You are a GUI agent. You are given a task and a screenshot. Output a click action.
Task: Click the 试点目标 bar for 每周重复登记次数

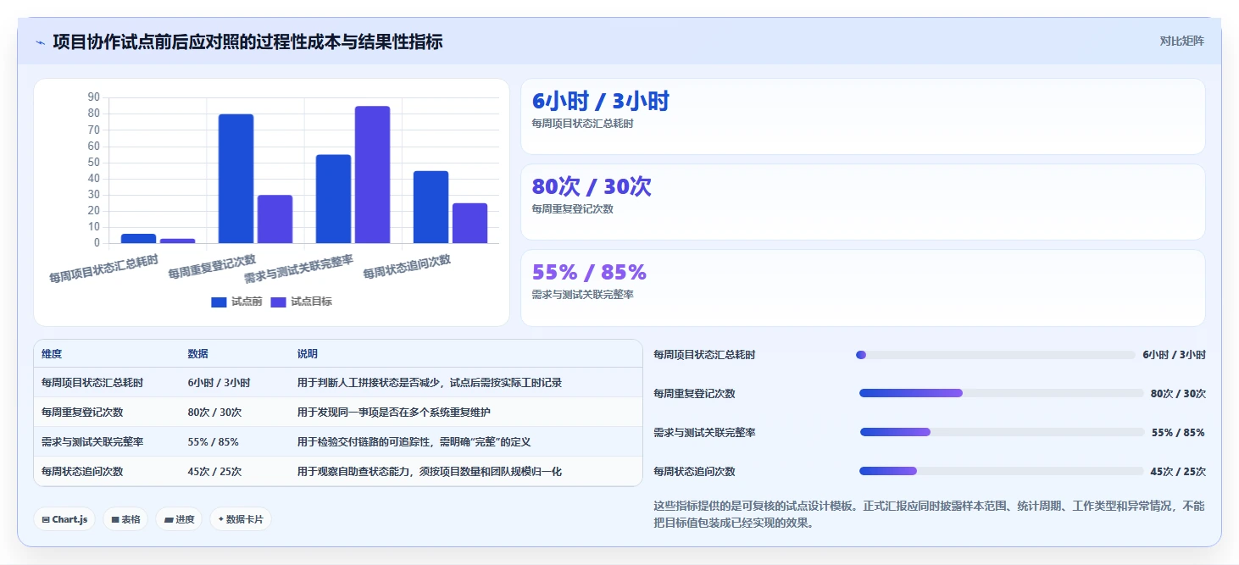(275, 219)
